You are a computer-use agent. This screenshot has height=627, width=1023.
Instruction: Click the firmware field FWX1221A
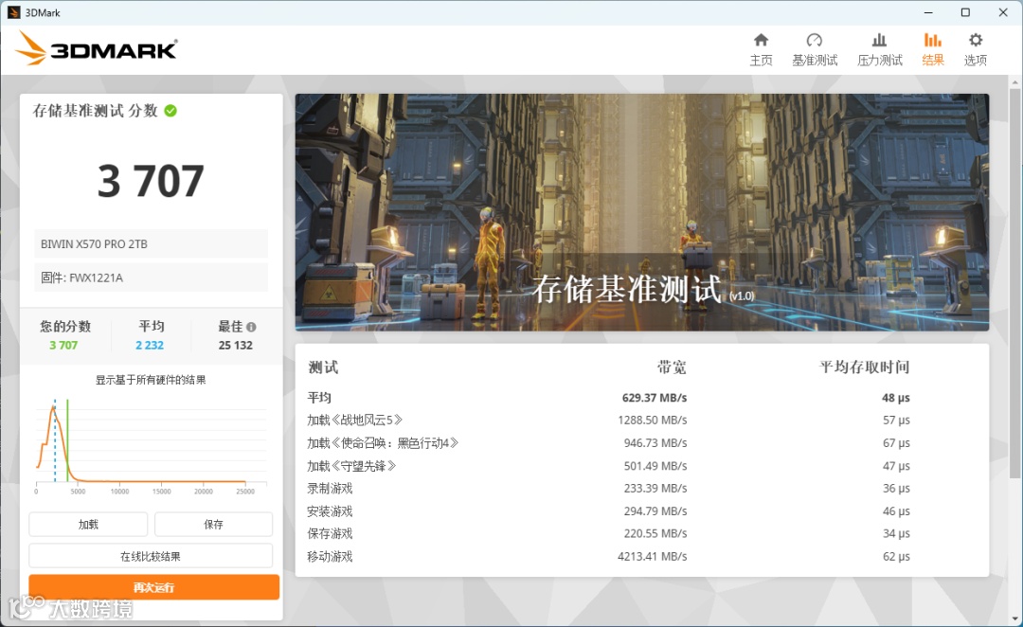151,278
